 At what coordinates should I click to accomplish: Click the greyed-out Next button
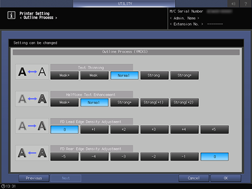point(66,178)
